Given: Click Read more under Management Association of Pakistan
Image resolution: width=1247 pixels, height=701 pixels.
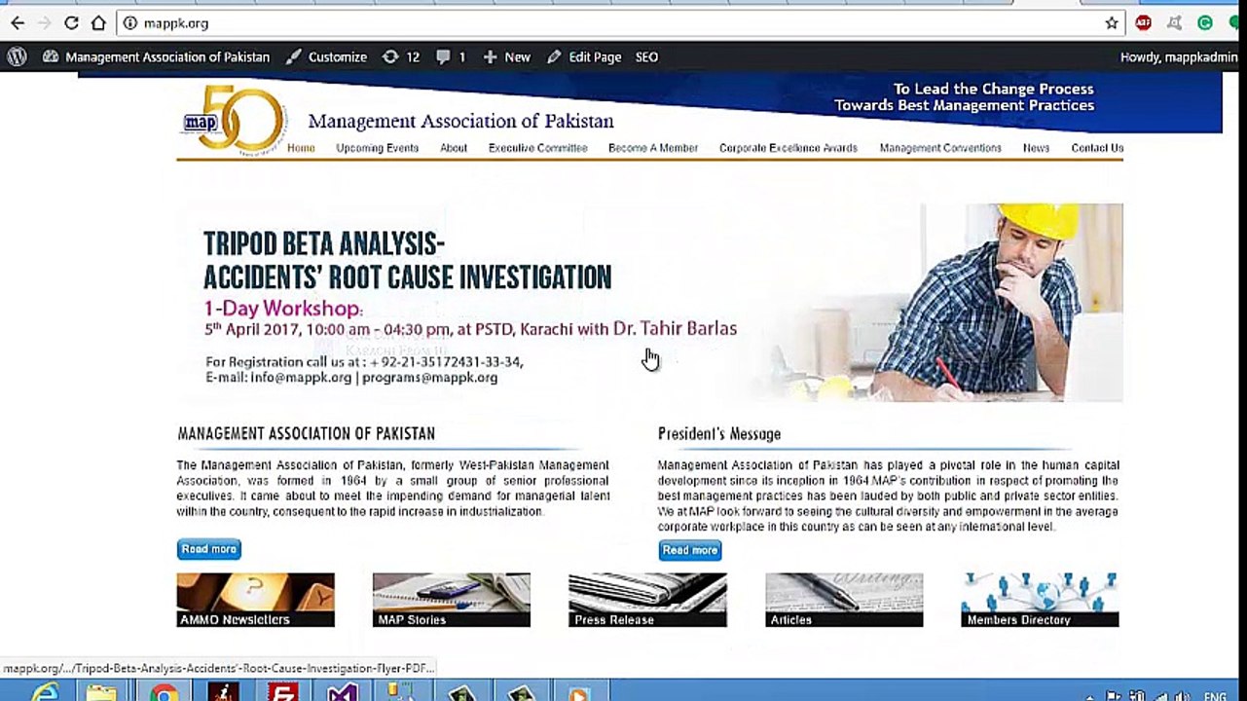Looking at the screenshot, I should click(x=208, y=549).
